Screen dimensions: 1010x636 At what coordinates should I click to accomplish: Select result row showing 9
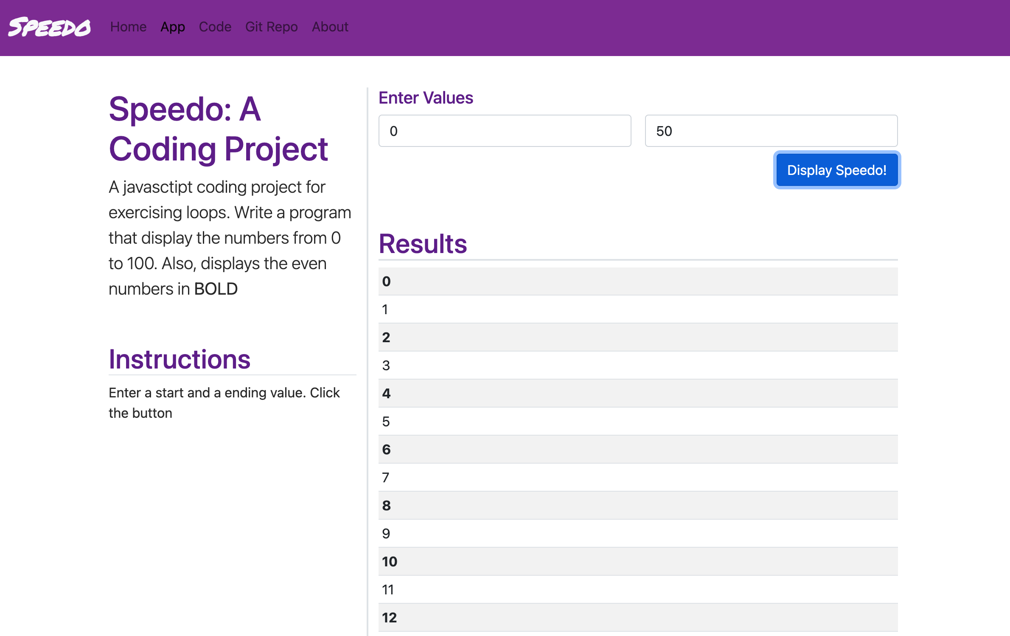(x=638, y=533)
